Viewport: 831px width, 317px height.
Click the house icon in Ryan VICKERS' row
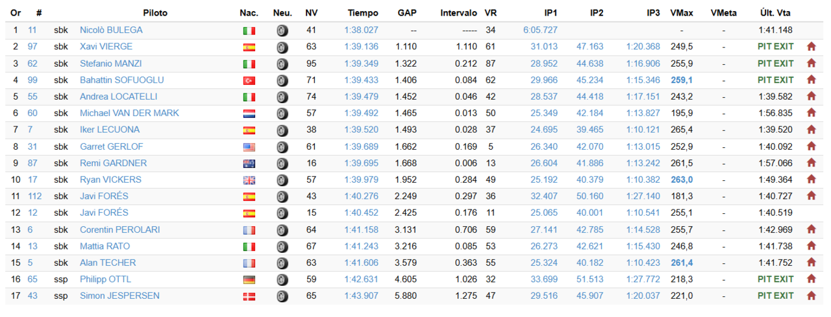pyautogui.click(x=811, y=180)
